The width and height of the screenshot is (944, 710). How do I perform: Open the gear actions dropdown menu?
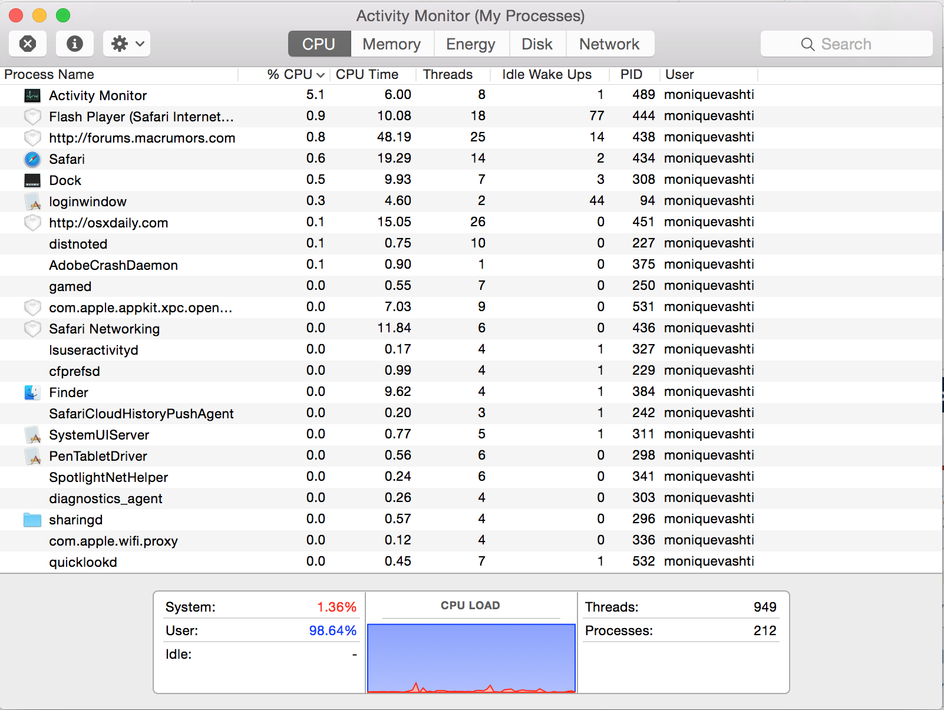point(127,44)
